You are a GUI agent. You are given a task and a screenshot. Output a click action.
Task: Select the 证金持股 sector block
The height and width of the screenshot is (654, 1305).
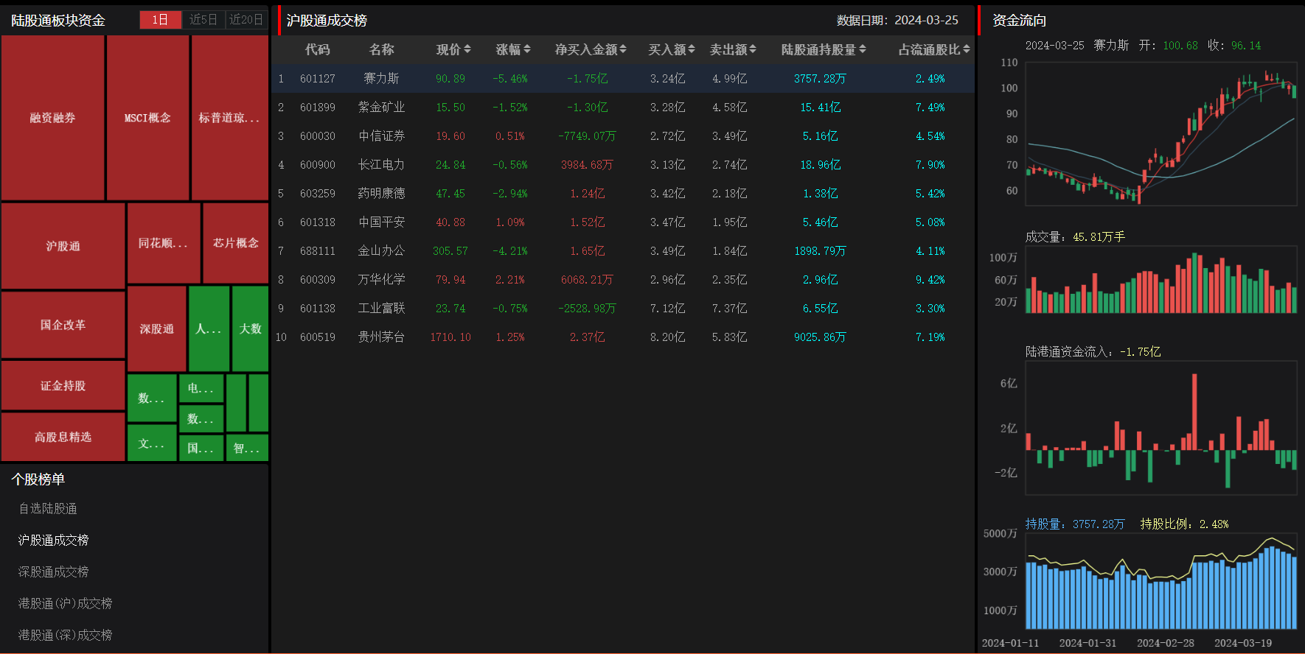(x=63, y=385)
